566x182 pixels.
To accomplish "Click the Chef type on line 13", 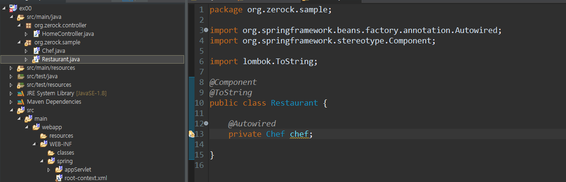I will (x=275, y=134).
